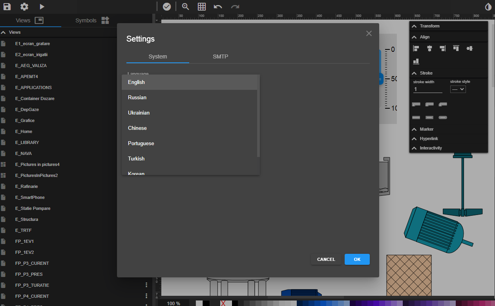The image size is (495, 306).
Task: Click Cancel in the Settings dialog
Action: pos(326,259)
